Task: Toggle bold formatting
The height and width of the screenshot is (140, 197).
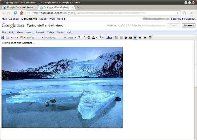Action: click(79, 37)
